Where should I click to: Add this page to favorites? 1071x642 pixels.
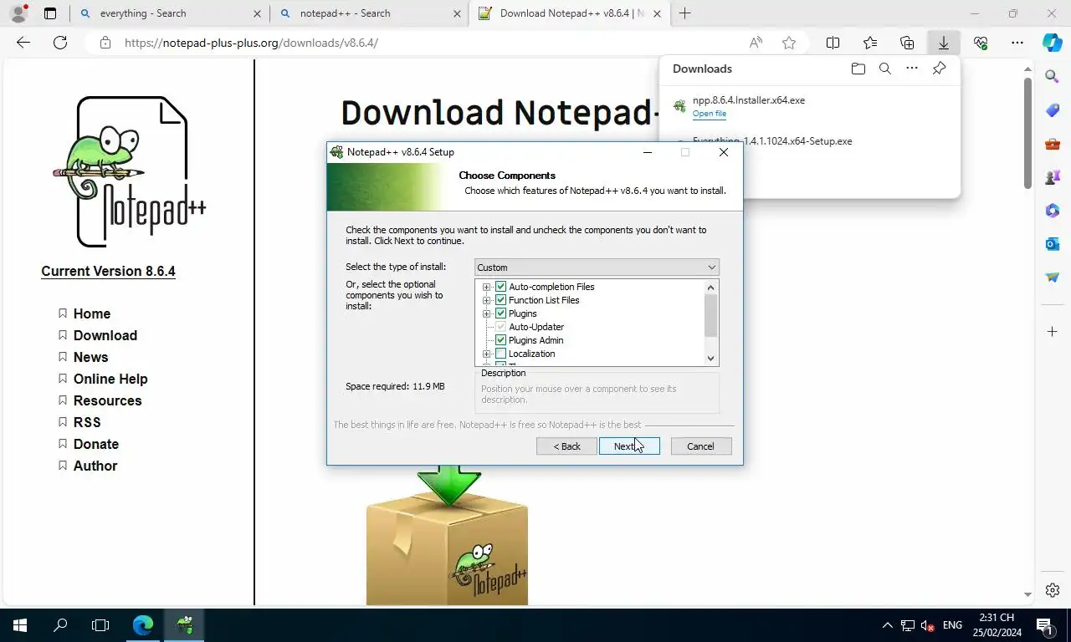[x=788, y=43]
